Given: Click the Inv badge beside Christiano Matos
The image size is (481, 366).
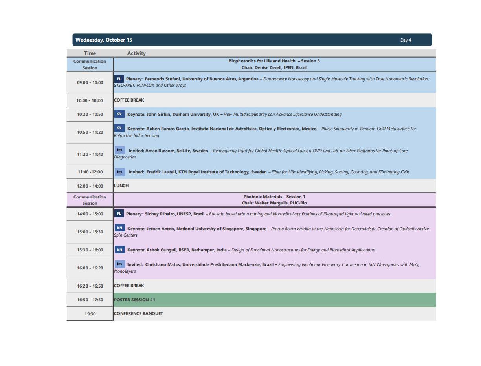Looking at the screenshot, I should [119, 264].
